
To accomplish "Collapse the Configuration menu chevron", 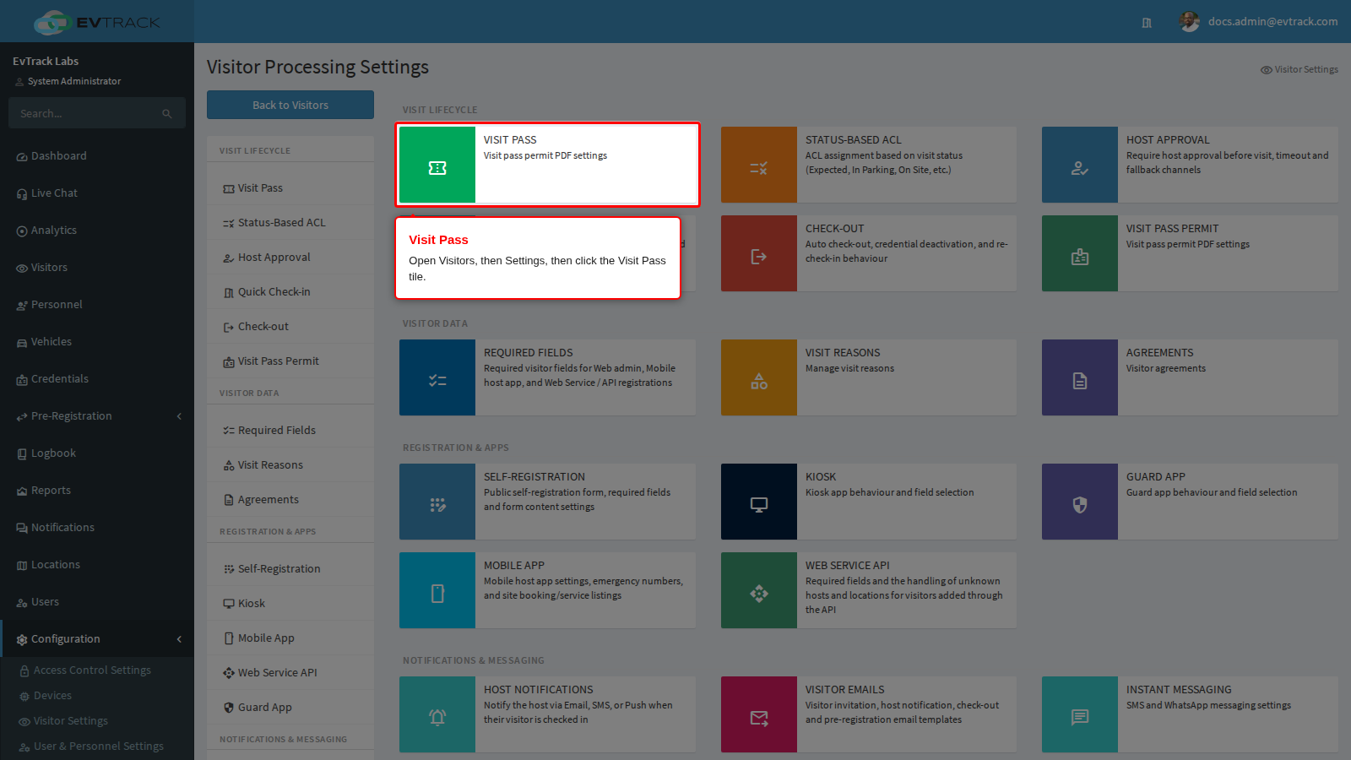I will click(x=179, y=639).
